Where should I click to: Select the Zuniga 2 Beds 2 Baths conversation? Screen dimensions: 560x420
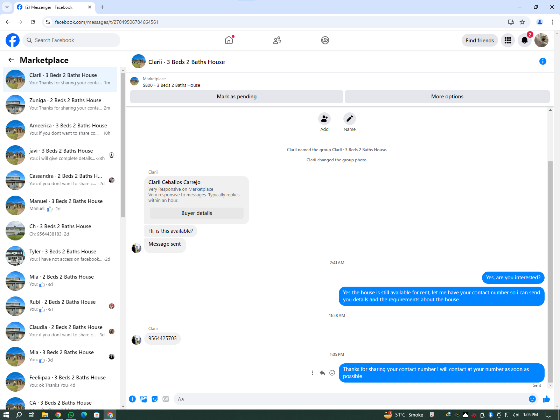[60, 105]
